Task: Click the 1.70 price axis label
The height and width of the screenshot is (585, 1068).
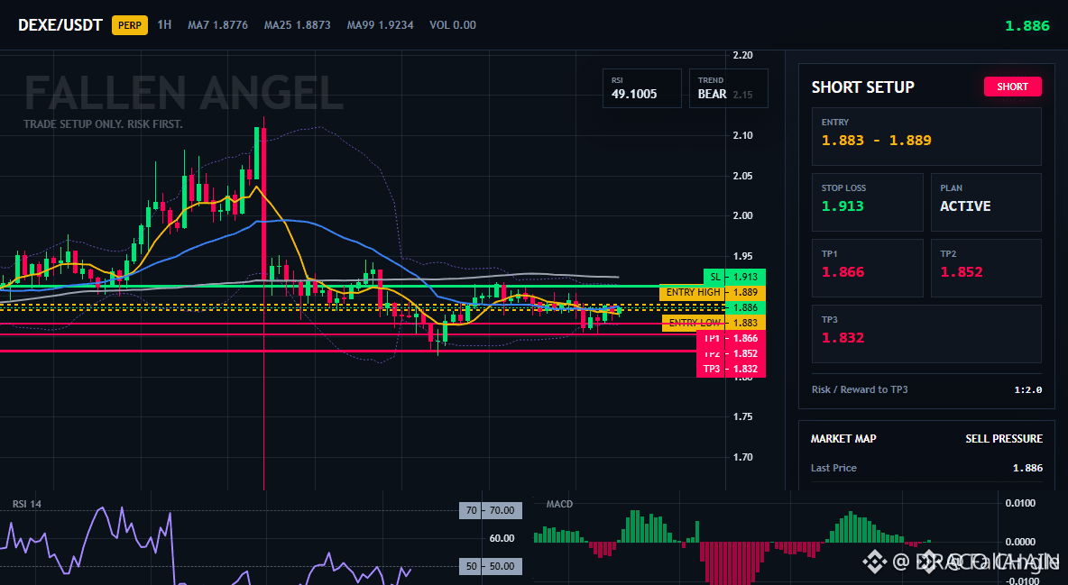Action: pyautogui.click(x=743, y=457)
